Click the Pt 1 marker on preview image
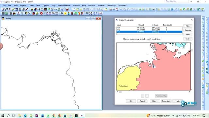 pyautogui.click(x=179, y=53)
